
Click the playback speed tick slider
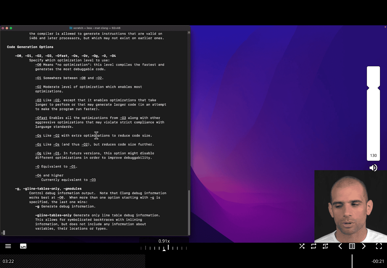click(164, 248)
